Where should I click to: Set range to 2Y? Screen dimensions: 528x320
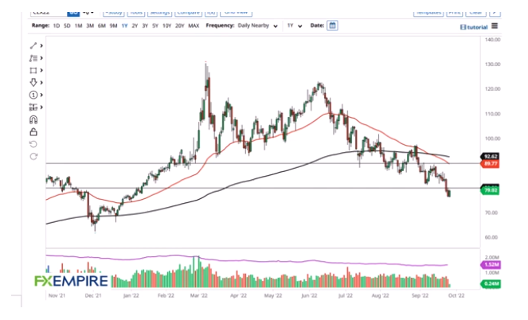click(135, 25)
